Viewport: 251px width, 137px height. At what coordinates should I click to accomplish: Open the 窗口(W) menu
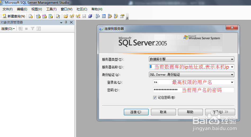coord(67,9)
